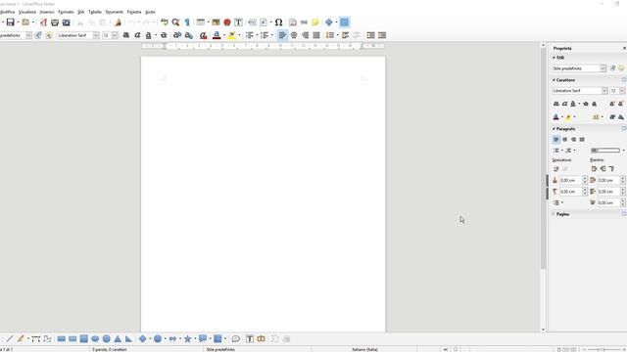The height and width of the screenshot is (352, 627).
Task: Open Print Preview icon
Action: click(67, 22)
